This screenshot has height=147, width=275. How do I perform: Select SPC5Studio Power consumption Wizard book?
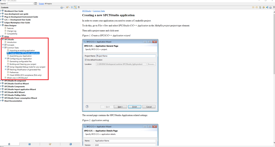click(x=21, y=98)
